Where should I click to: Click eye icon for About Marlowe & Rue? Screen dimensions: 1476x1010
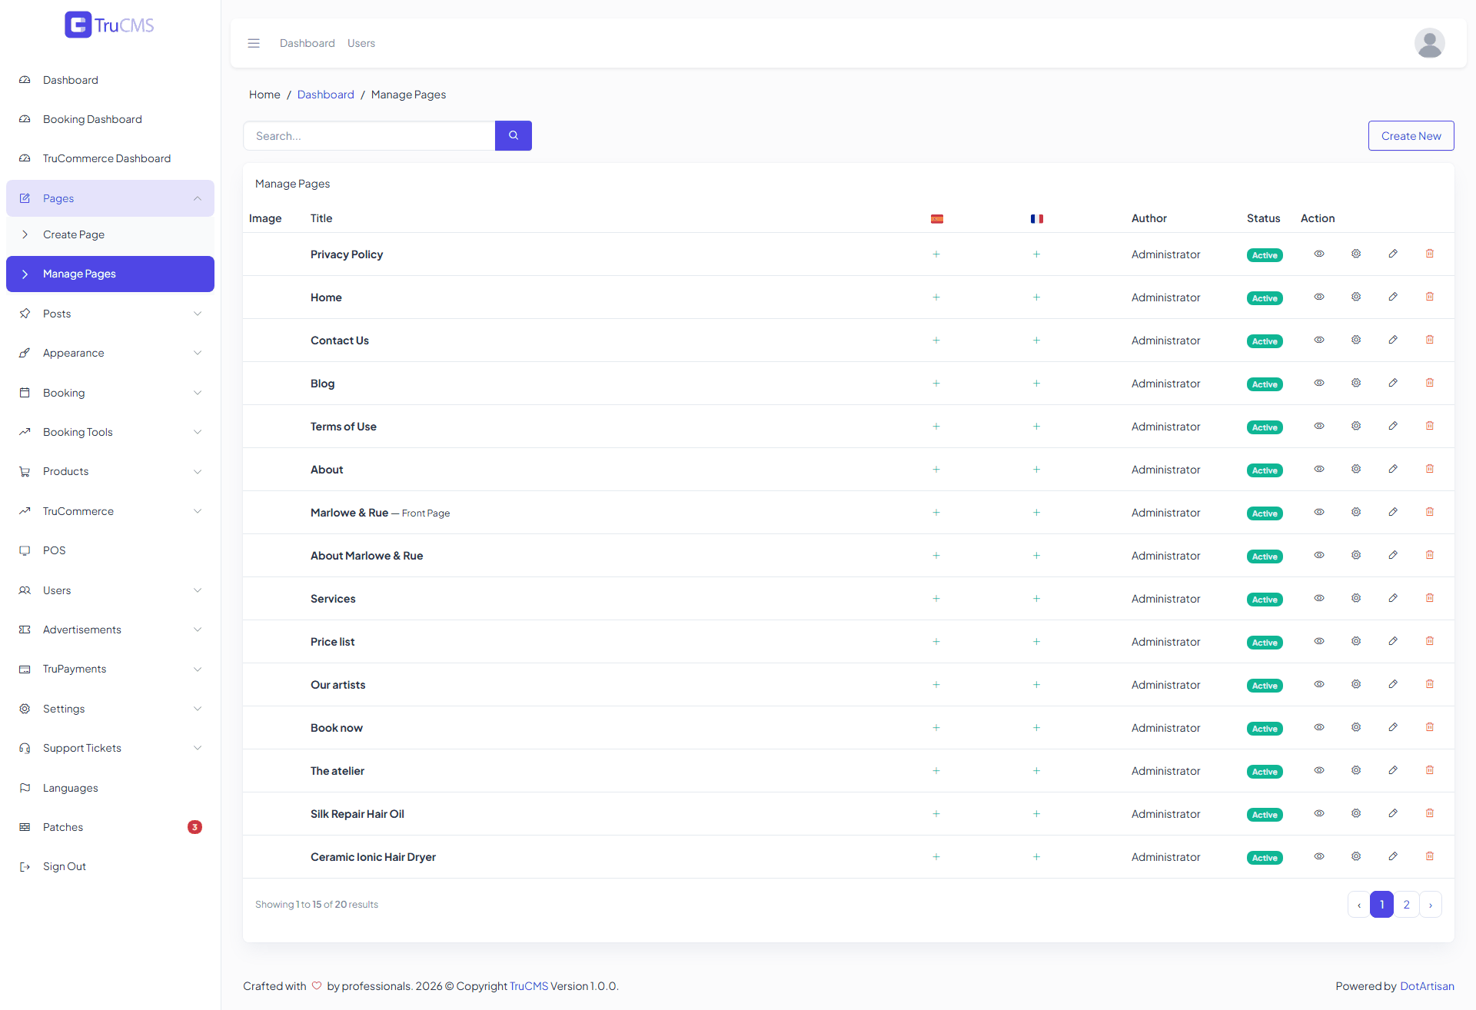click(1319, 555)
